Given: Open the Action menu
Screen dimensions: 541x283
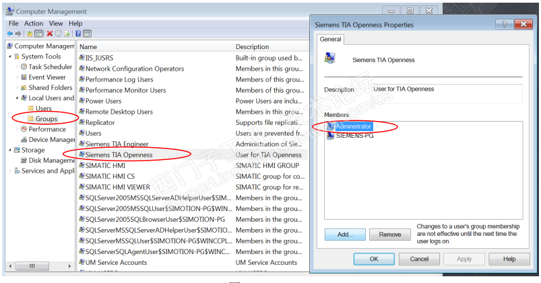Looking at the screenshot, I should (34, 24).
